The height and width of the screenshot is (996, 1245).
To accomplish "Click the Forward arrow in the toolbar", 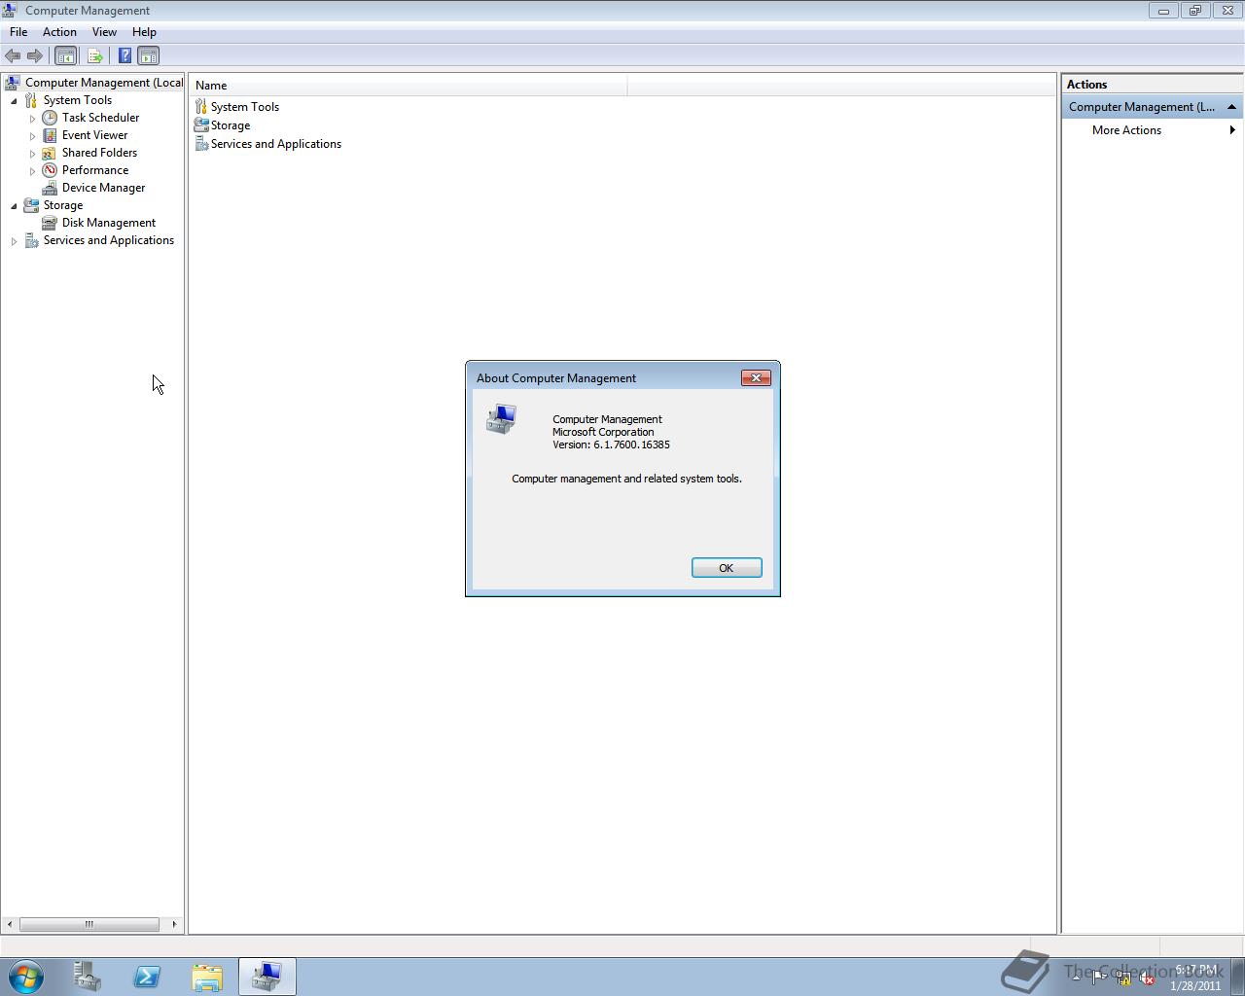I will [35, 56].
